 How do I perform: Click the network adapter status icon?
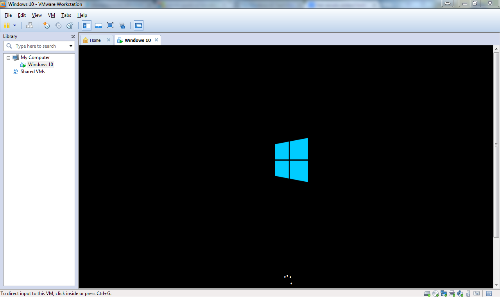click(x=444, y=293)
